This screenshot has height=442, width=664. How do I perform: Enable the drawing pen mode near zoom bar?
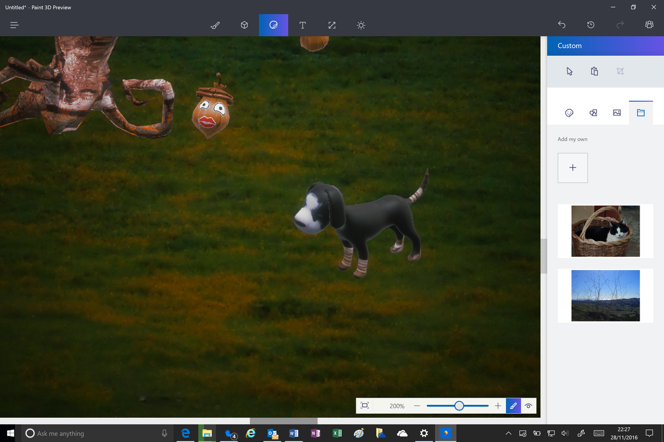click(513, 406)
